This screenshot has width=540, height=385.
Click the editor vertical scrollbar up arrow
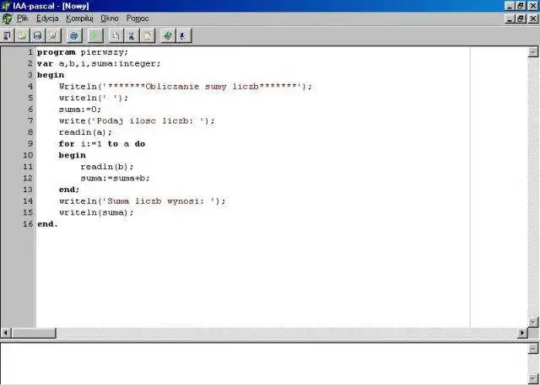(x=532, y=52)
